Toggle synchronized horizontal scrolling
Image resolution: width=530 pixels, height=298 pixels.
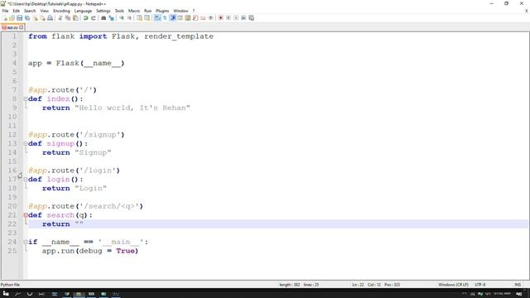coord(147,18)
